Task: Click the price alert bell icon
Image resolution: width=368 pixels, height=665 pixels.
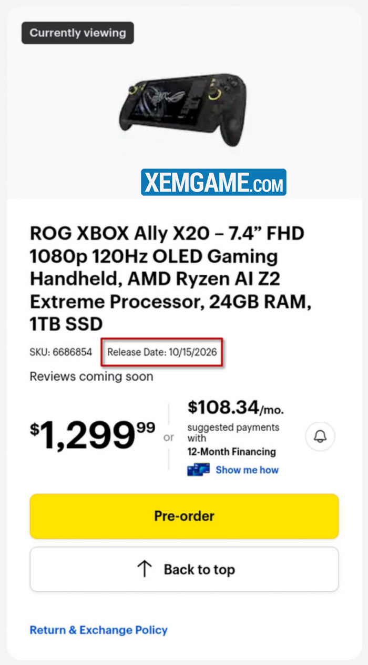Action: 320,436
